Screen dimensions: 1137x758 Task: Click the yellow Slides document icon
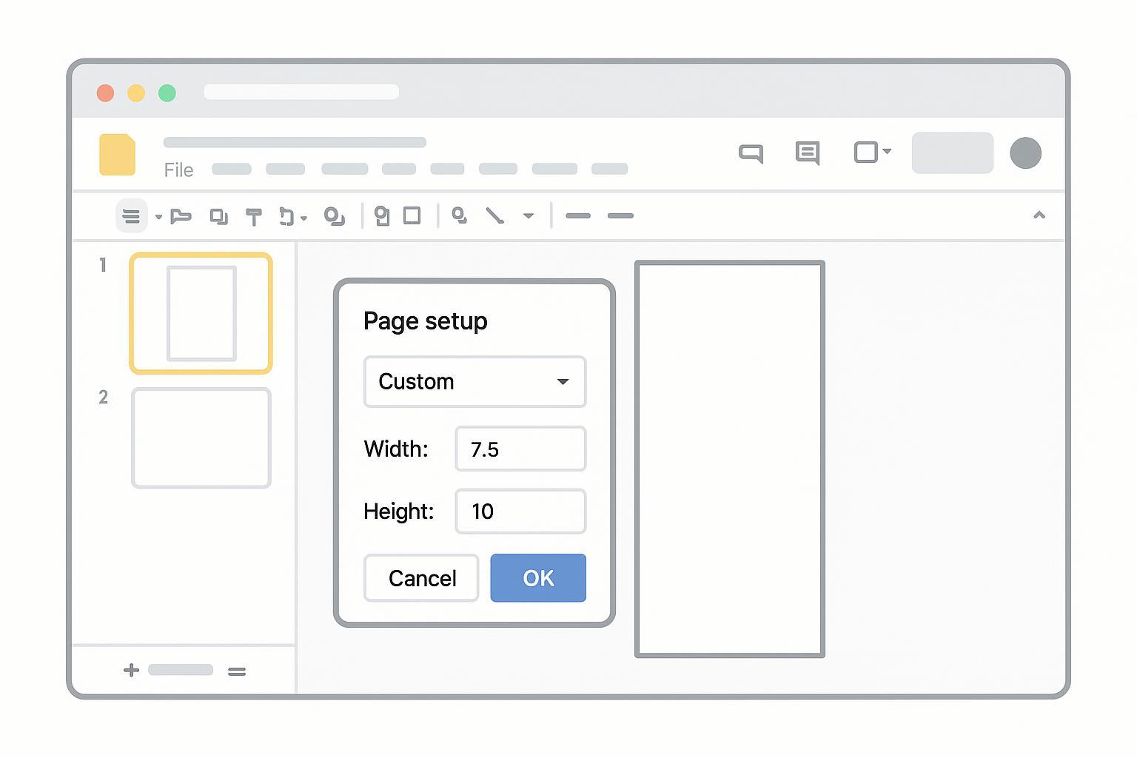click(117, 155)
